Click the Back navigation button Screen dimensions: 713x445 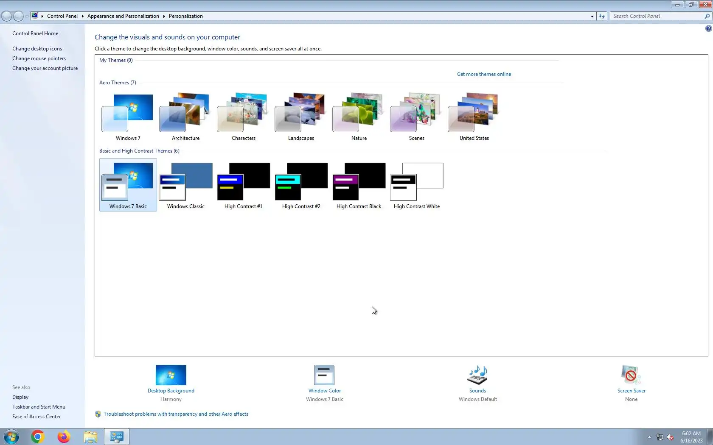[6, 16]
